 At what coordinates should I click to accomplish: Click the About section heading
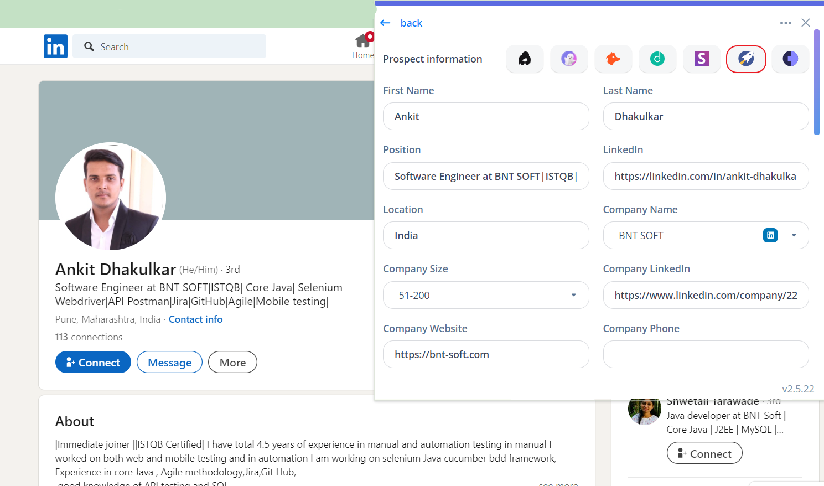coord(75,421)
